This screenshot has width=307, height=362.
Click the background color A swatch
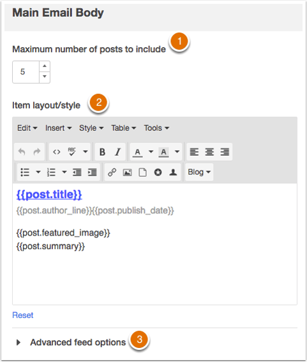click(163, 152)
